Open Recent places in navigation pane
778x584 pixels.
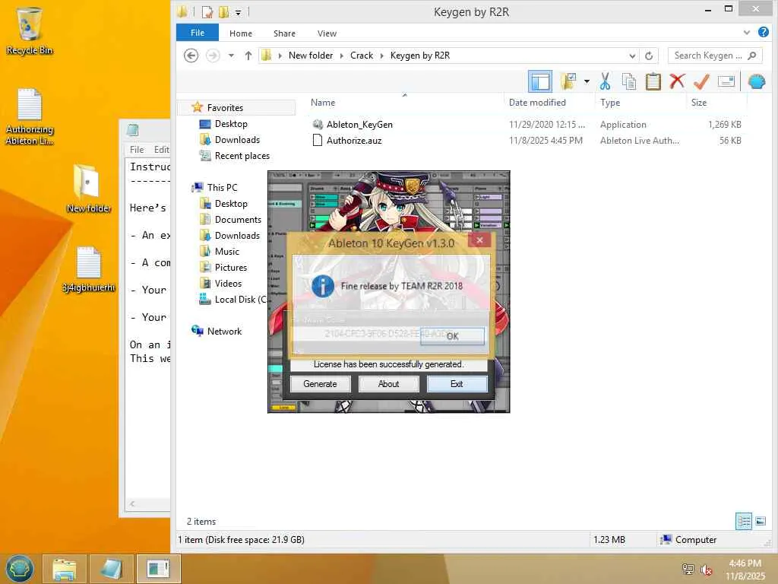(x=242, y=155)
